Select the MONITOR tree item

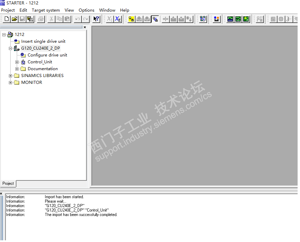(x=31, y=82)
